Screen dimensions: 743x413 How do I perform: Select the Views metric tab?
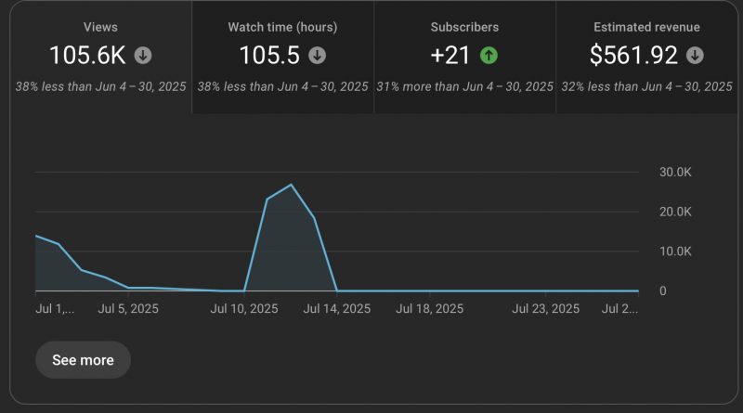coord(100,28)
